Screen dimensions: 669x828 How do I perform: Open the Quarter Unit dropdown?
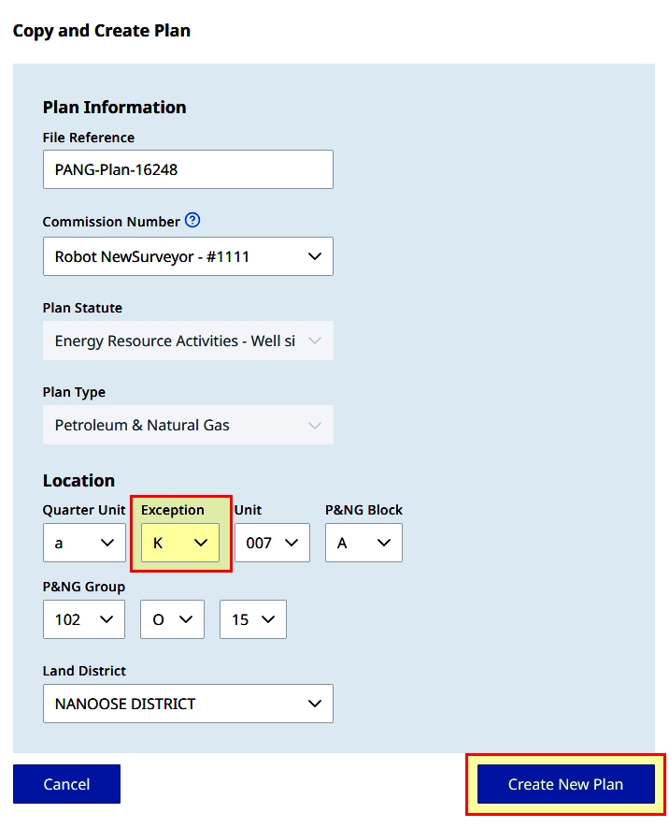click(84, 543)
